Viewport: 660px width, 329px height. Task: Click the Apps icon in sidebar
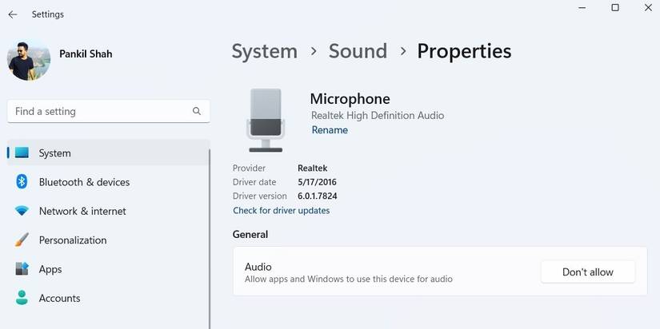22,269
